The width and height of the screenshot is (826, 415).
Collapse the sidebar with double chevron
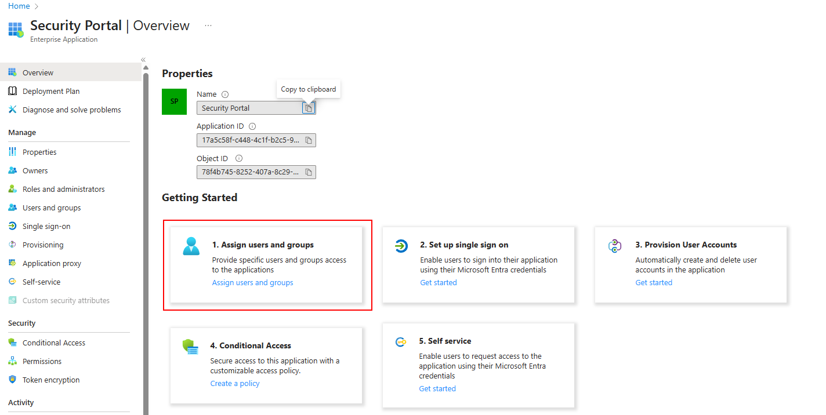tap(143, 60)
